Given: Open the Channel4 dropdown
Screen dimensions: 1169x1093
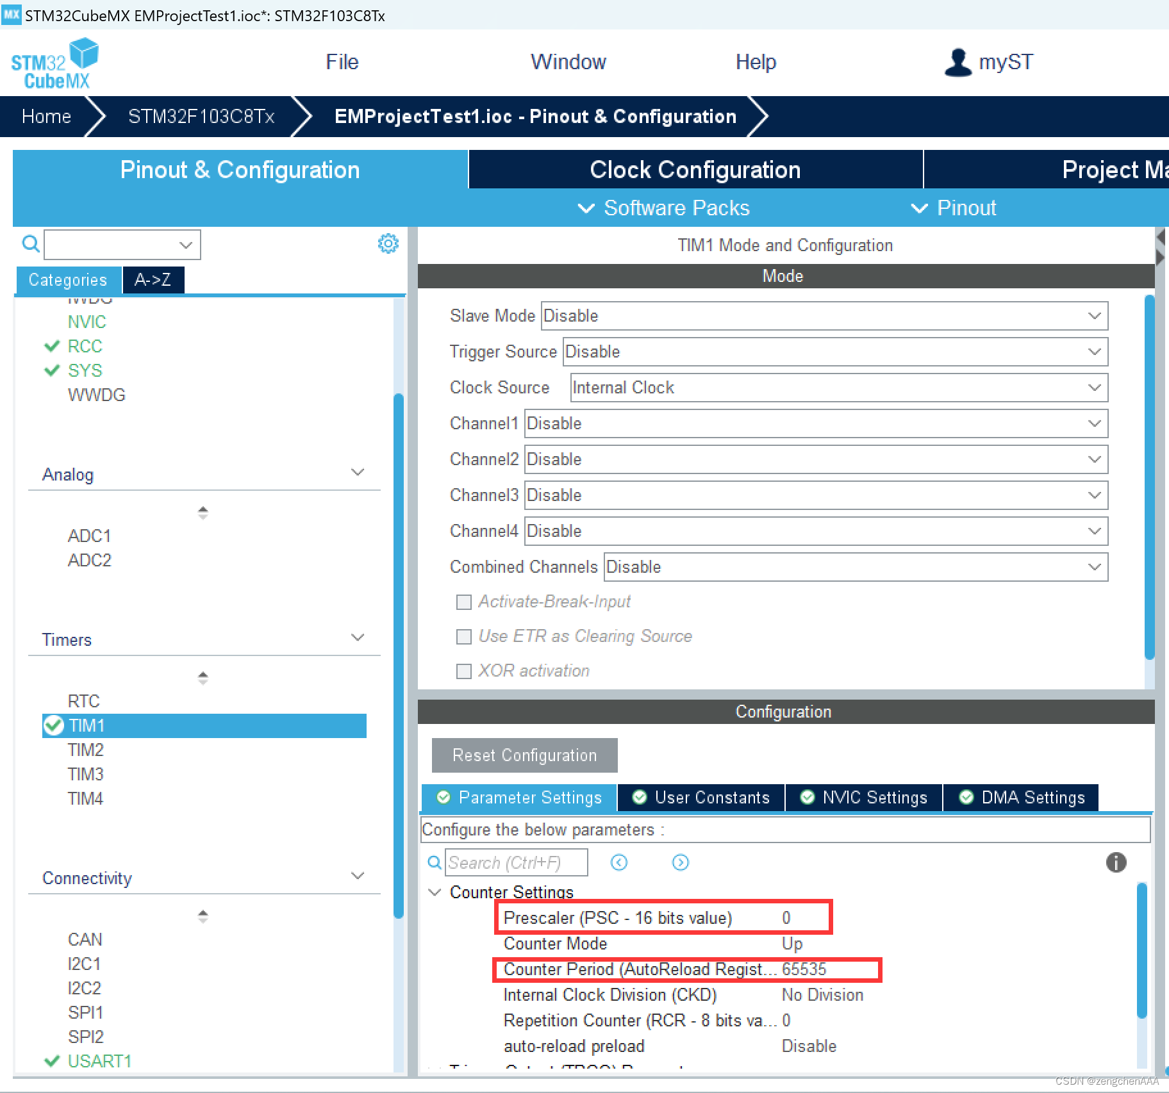Looking at the screenshot, I should [816, 531].
